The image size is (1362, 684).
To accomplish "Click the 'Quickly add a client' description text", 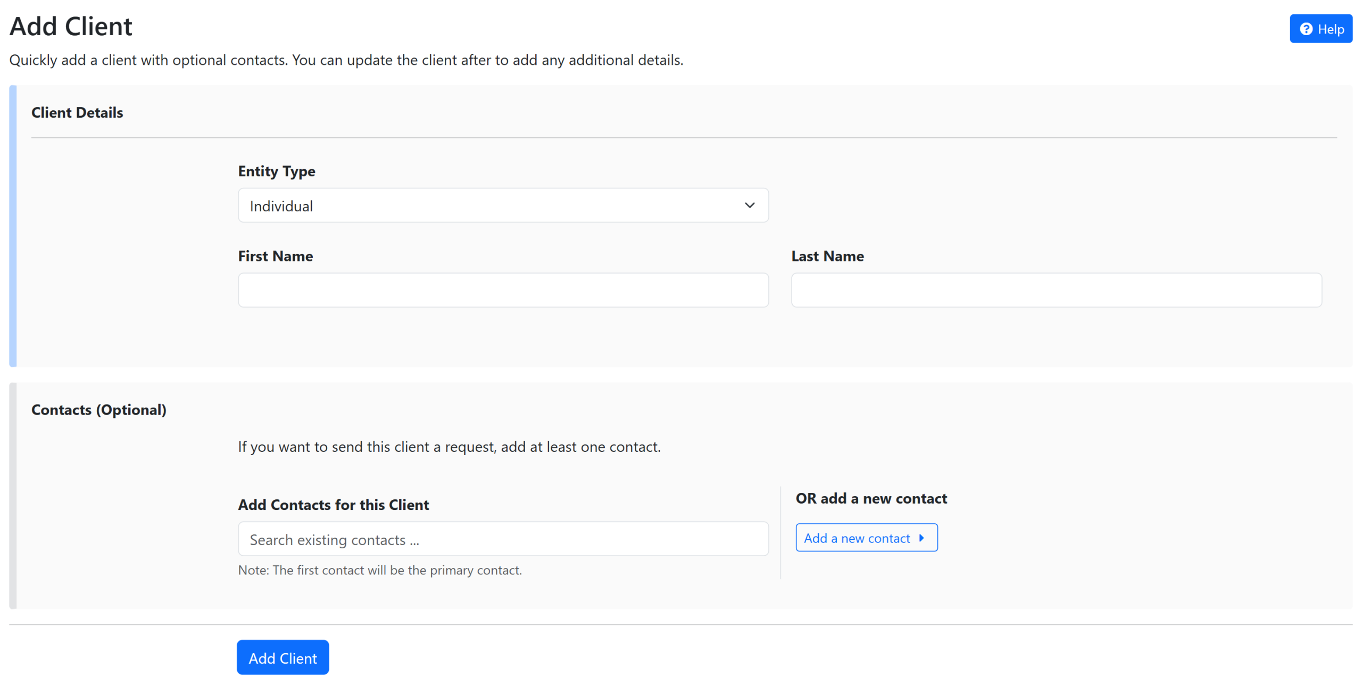I will (346, 60).
